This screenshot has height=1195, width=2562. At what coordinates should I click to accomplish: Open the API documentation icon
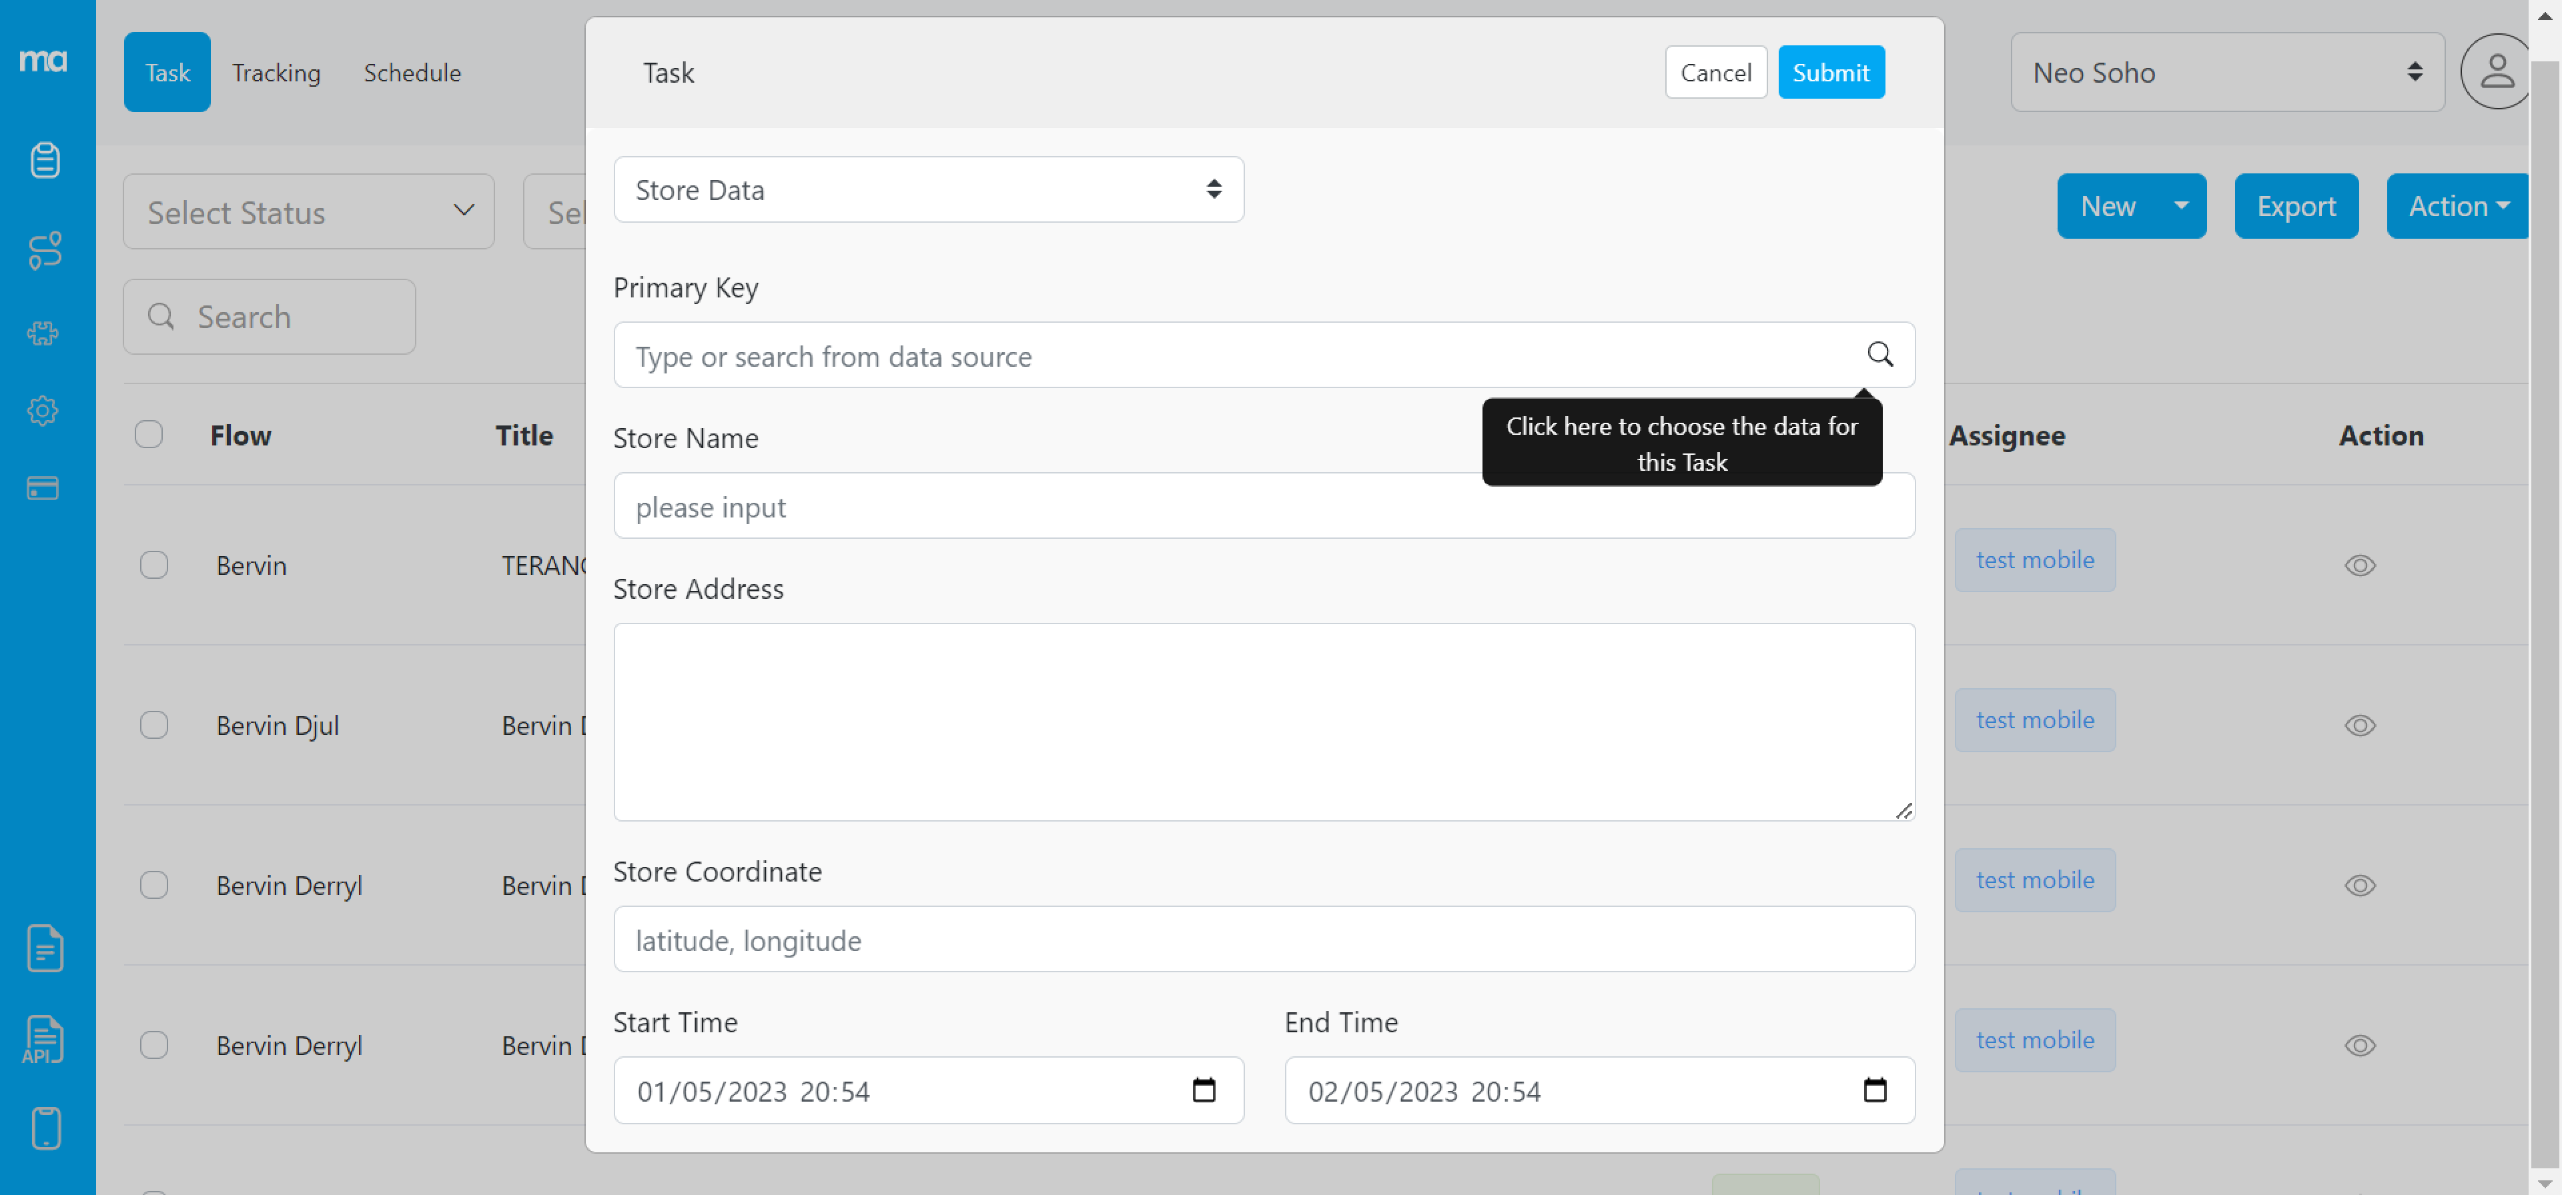click(x=44, y=1039)
